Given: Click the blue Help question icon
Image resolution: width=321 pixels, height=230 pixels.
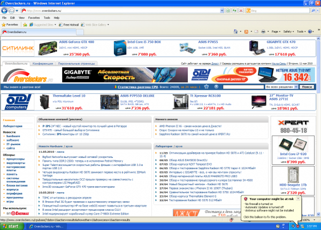Looking at the screenshot, I should point(311,31).
